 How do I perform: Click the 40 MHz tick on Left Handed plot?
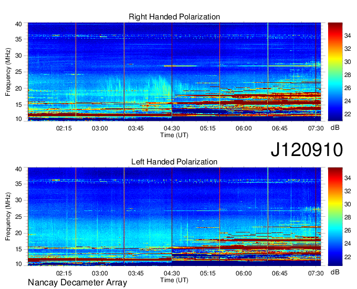[x=18, y=169]
